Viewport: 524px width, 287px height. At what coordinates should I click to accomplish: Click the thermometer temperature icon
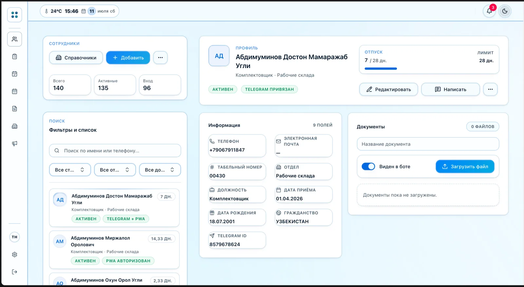[46, 11]
